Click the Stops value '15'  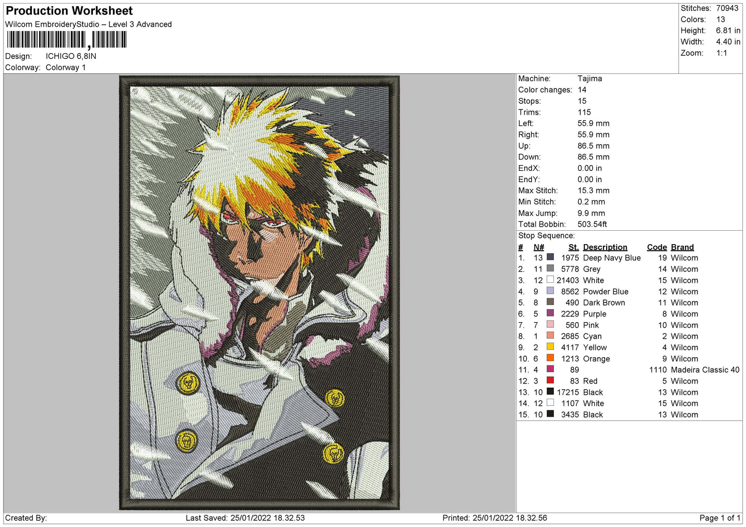pyautogui.click(x=582, y=101)
